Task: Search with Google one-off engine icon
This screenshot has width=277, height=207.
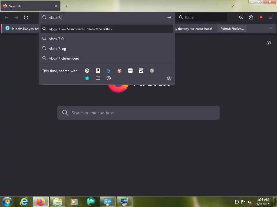Action: (x=87, y=71)
